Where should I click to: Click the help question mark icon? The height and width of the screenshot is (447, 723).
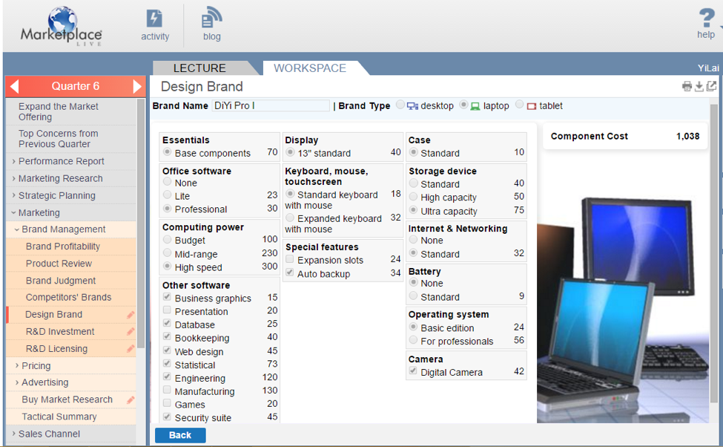point(707,18)
